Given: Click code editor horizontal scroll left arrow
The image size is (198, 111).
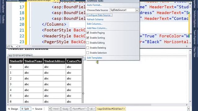Looking at the screenshot, I should click(x=19, y=47).
